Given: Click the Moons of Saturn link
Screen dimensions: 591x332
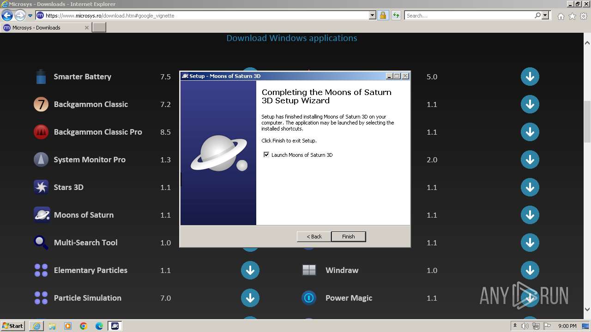Looking at the screenshot, I should pyautogui.click(x=84, y=215).
